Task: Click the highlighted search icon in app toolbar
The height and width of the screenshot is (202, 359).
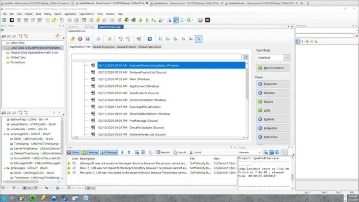Action: 199,39
